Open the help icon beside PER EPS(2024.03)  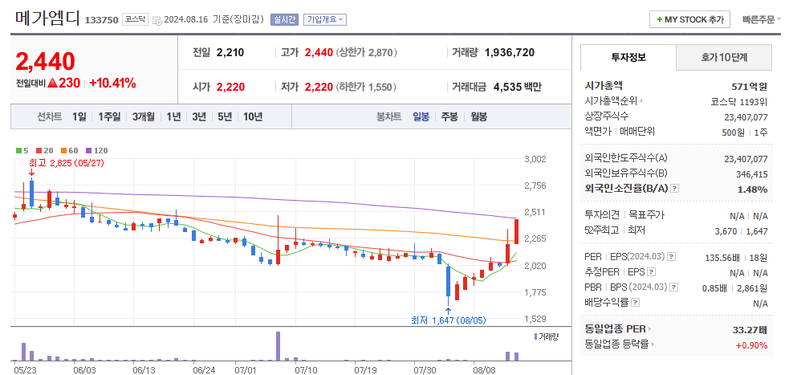pyautogui.click(x=671, y=257)
